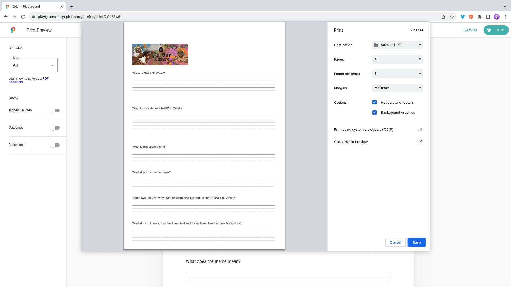This screenshot has height=287, width=511.
Task: Click the Playground logo icon
Action: point(13,30)
